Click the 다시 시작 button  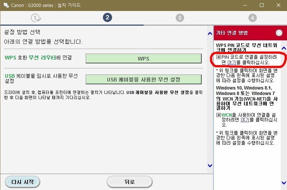[22, 182]
